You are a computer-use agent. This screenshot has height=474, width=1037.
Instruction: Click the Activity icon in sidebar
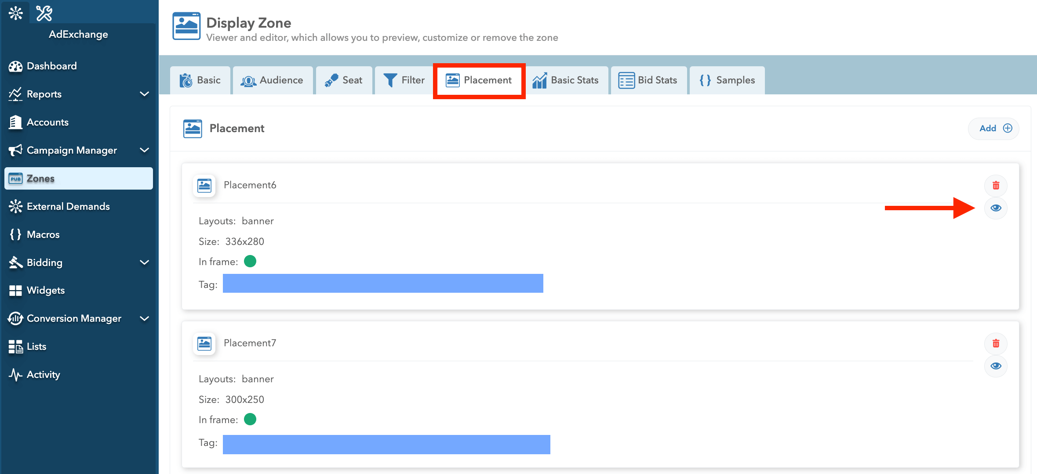pos(16,374)
